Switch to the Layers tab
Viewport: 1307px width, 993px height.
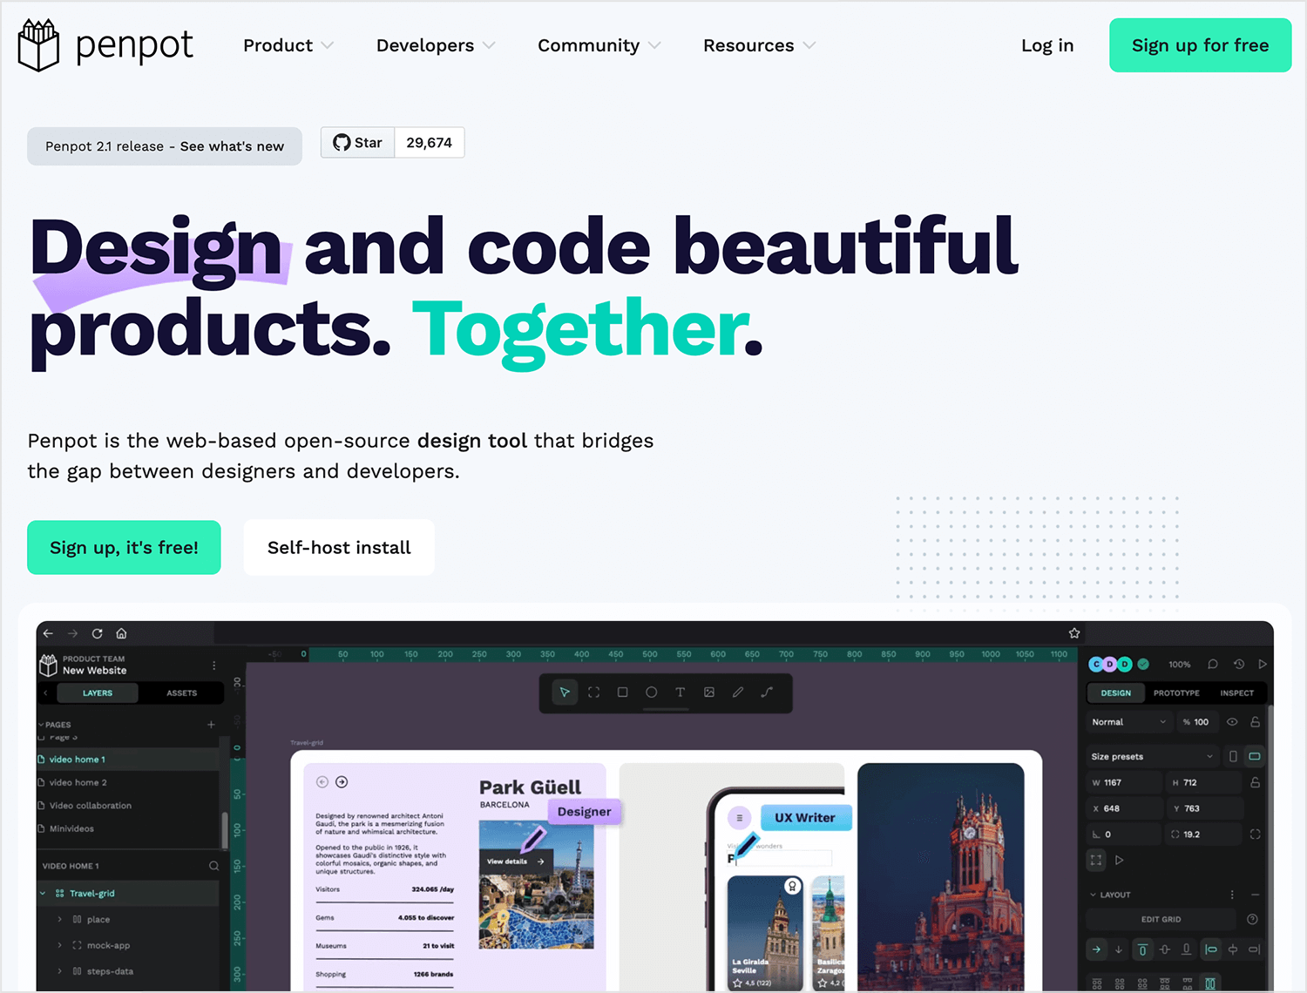(98, 693)
